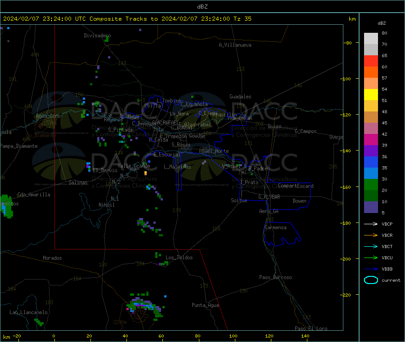405x342 pixels.
Task: Click the Guadales map label
Action: coord(240,97)
